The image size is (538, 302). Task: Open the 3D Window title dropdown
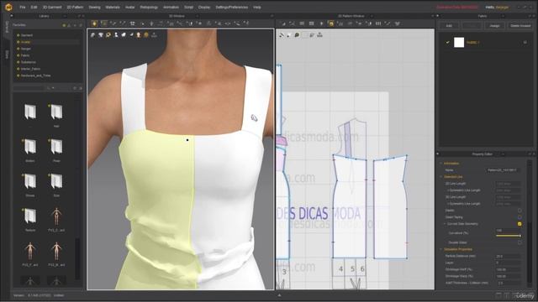pyautogui.click(x=197, y=16)
